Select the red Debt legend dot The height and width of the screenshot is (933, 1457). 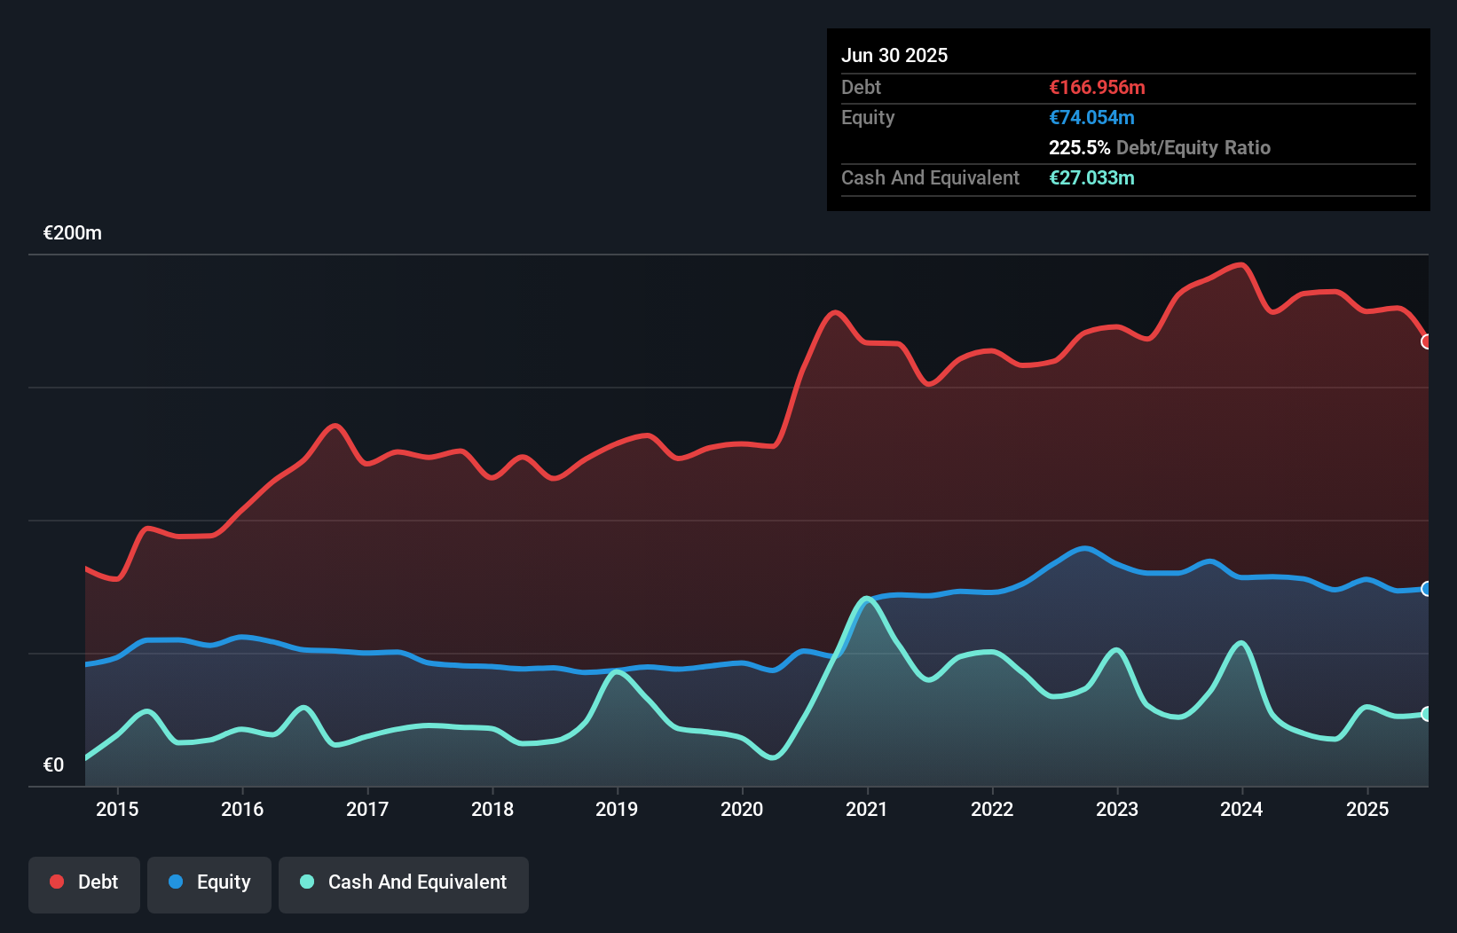click(x=55, y=882)
